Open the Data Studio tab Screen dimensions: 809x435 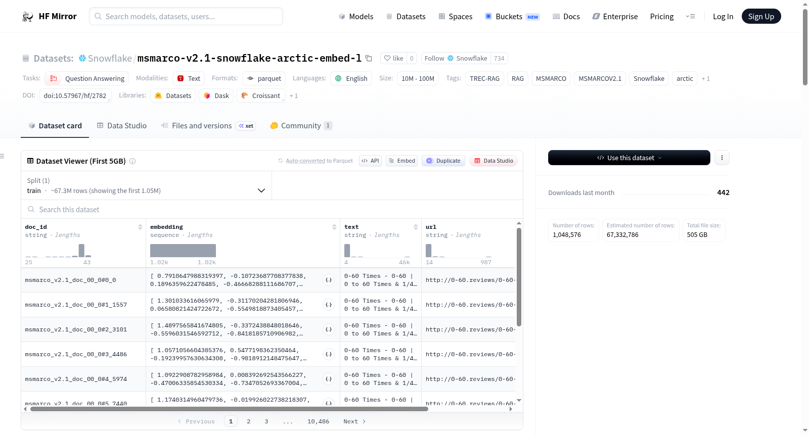122,126
